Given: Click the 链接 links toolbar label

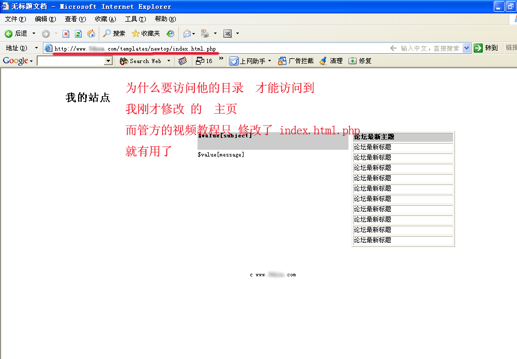Looking at the screenshot, I should pos(511,48).
